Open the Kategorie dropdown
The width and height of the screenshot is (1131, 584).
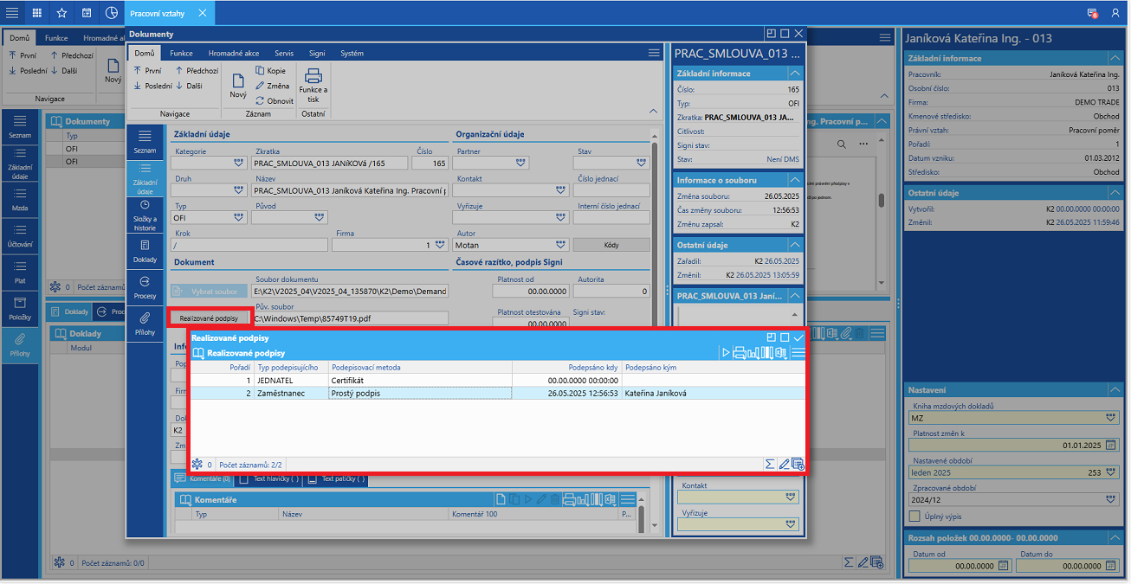click(238, 163)
